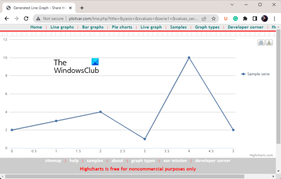Click the data point at x equals 1
Image resolution: width=281 pixels, height=179 pixels.
(x=56, y=121)
